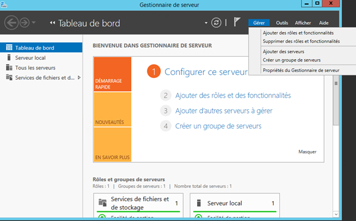Refresh the dashboard with the refresh icon
356x221 pixels.
[x=216, y=23]
